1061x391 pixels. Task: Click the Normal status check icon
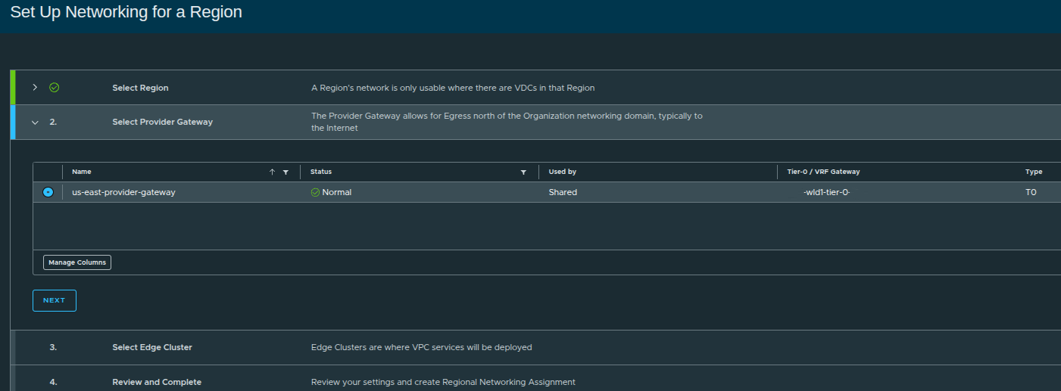[315, 193]
